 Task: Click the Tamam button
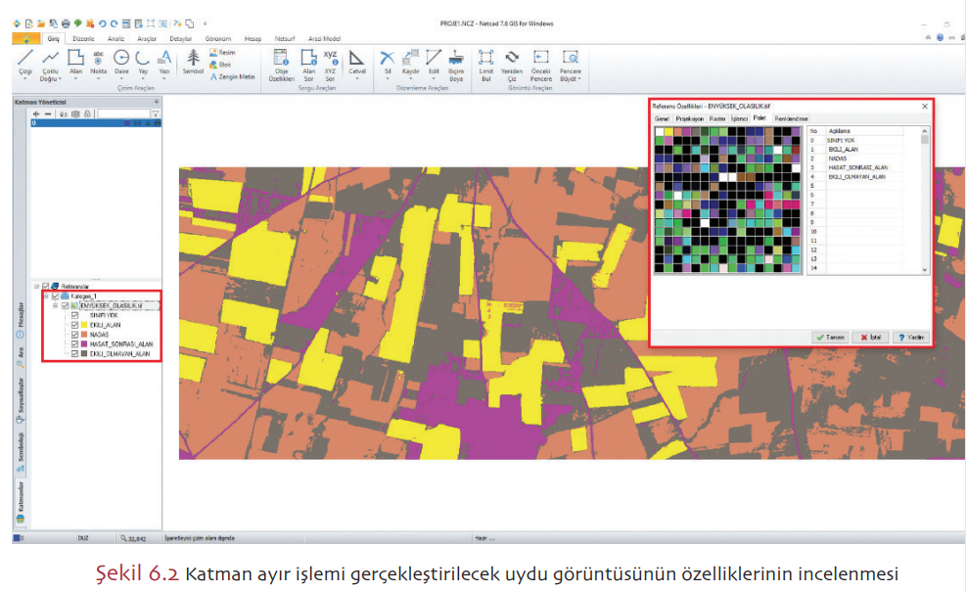pyautogui.click(x=830, y=336)
